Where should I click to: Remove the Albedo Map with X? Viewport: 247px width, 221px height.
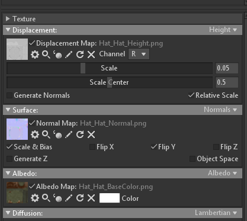tap(91, 198)
